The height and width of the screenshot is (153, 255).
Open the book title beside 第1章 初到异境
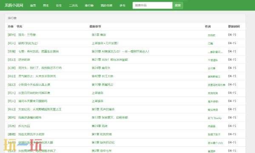pos(31,134)
